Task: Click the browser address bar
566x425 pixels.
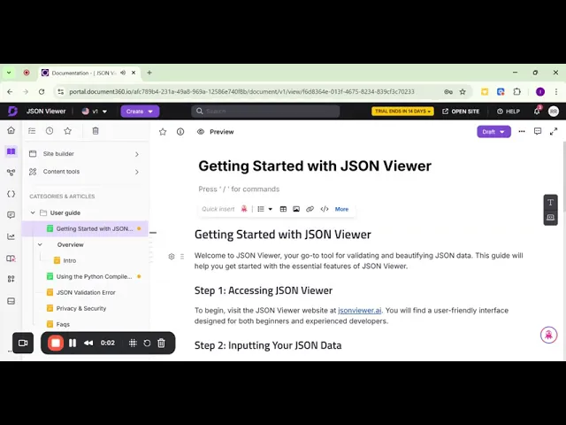Action: 241,92
